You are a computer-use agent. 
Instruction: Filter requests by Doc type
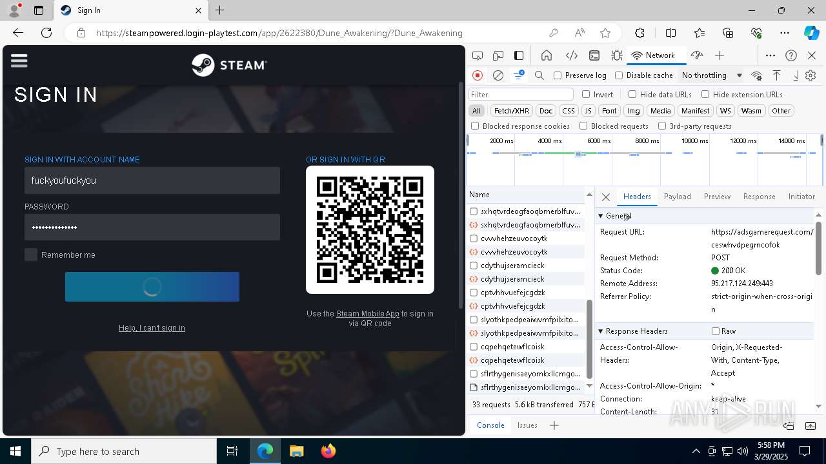point(546,111)
